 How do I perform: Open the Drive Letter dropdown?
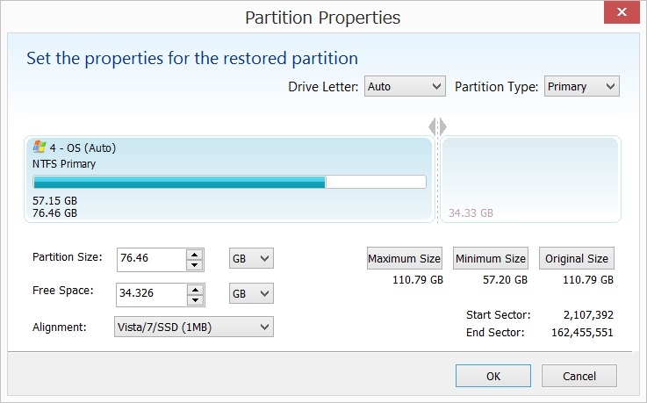405,87
